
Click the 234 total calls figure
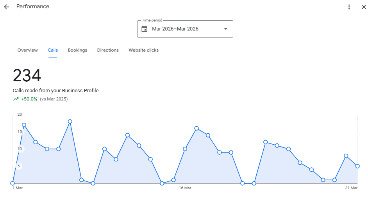tap(27, 75)
